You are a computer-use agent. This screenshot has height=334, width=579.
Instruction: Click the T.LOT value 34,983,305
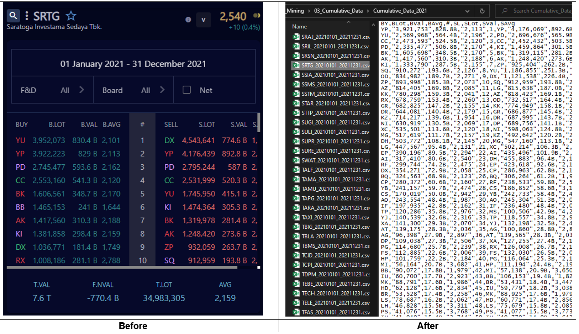pos(164,298)
